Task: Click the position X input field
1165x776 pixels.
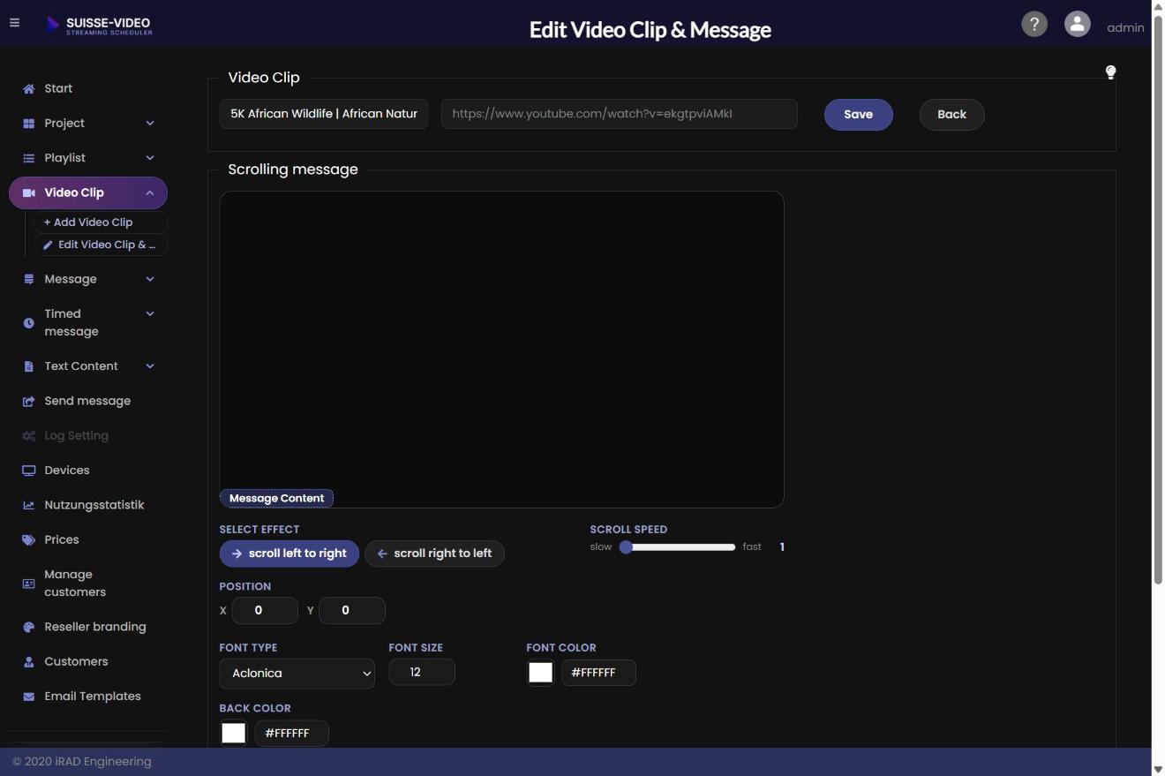Action: (265, 611)
